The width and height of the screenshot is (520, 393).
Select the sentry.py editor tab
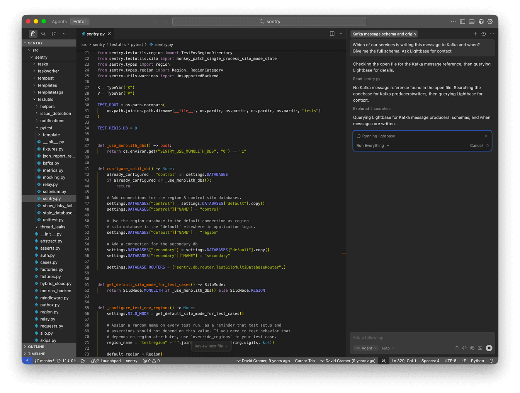tap(95, 34)
